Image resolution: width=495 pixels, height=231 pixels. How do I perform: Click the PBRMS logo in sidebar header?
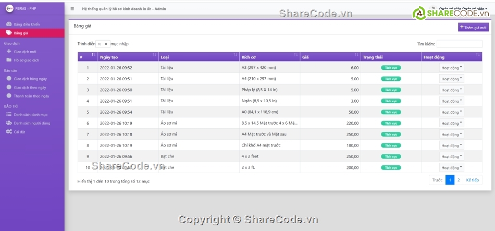tap(9, 9)
